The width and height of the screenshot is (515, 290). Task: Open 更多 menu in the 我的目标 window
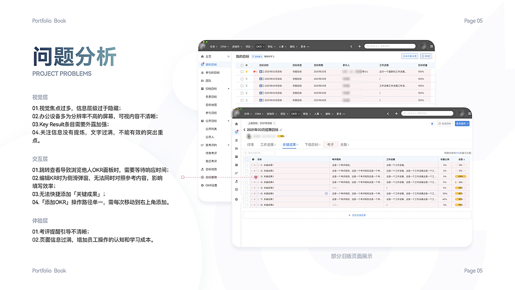pos(305,46)
